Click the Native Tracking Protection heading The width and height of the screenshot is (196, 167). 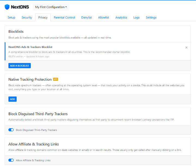[x=30, y=79]
